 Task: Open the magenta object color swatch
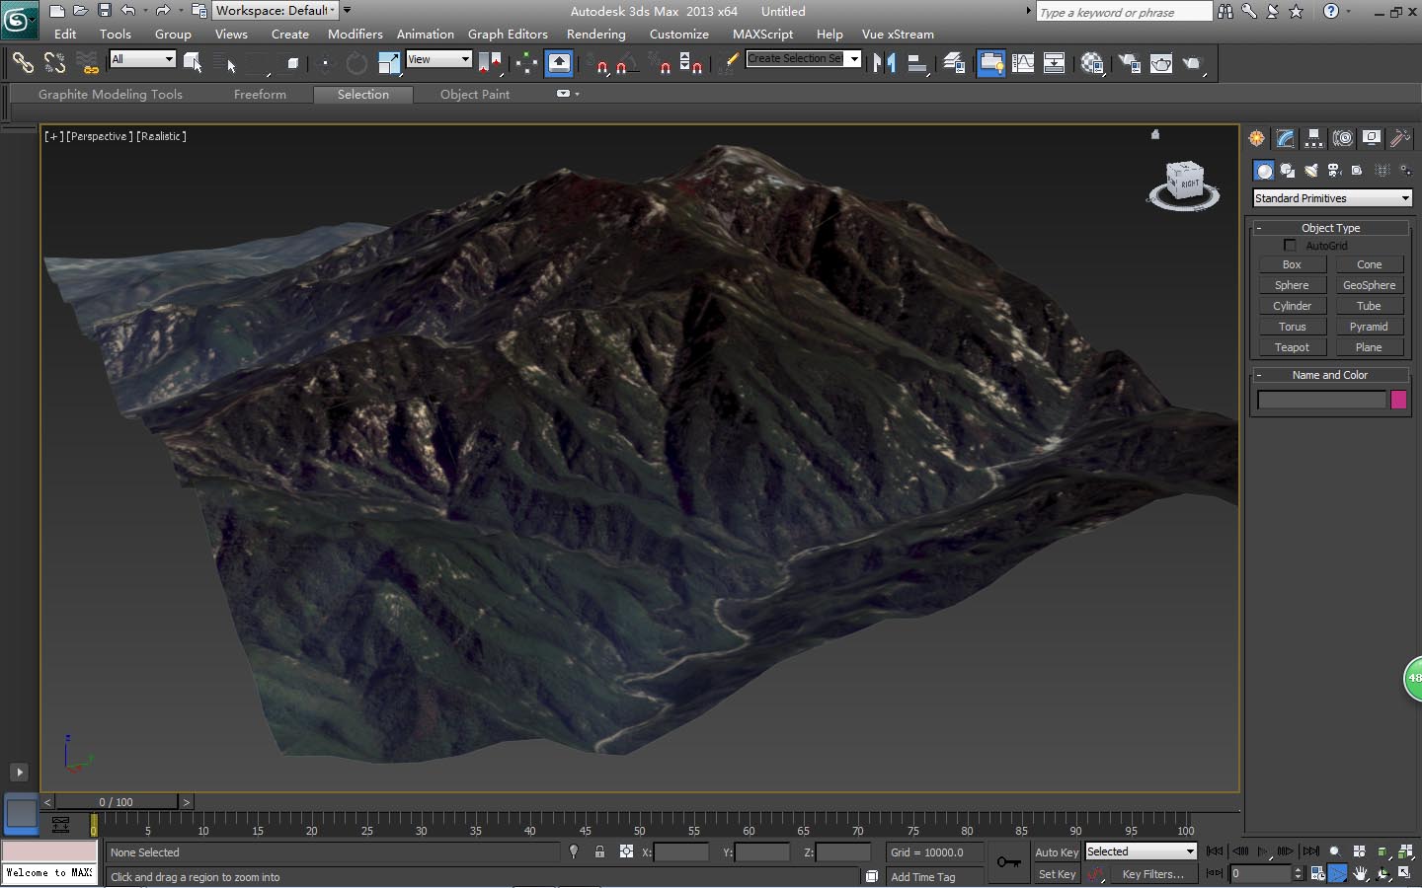click(x=1398, y=400)
